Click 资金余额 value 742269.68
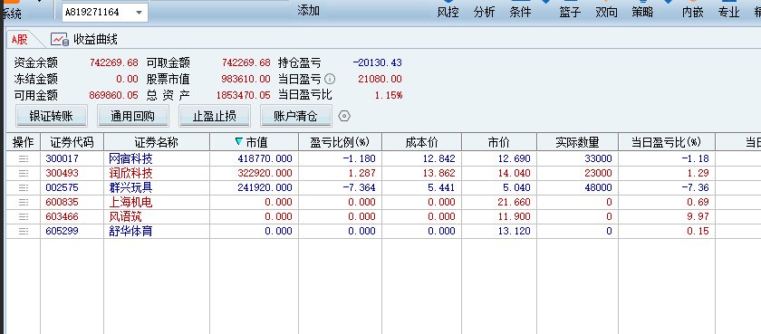761x334 pixels. coord(114,63)
